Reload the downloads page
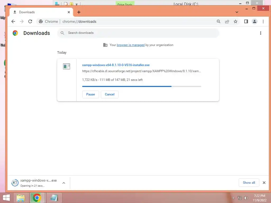Viewport: 271px width, 203px height. pyautogui.click(x=30, y=21)
